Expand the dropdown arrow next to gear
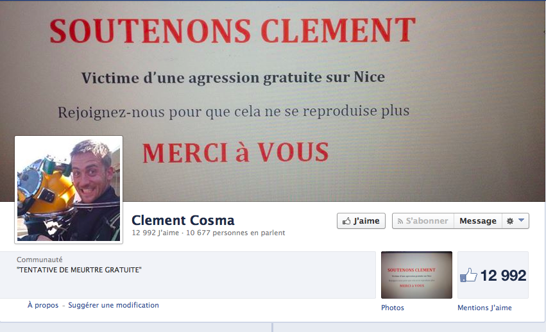 (x=521, y=220)
